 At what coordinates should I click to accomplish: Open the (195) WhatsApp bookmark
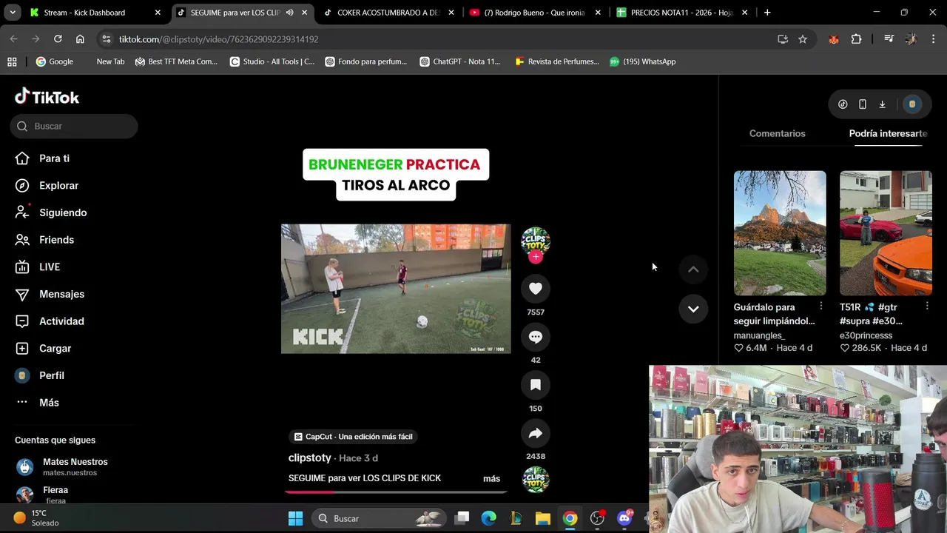(642, 61)
